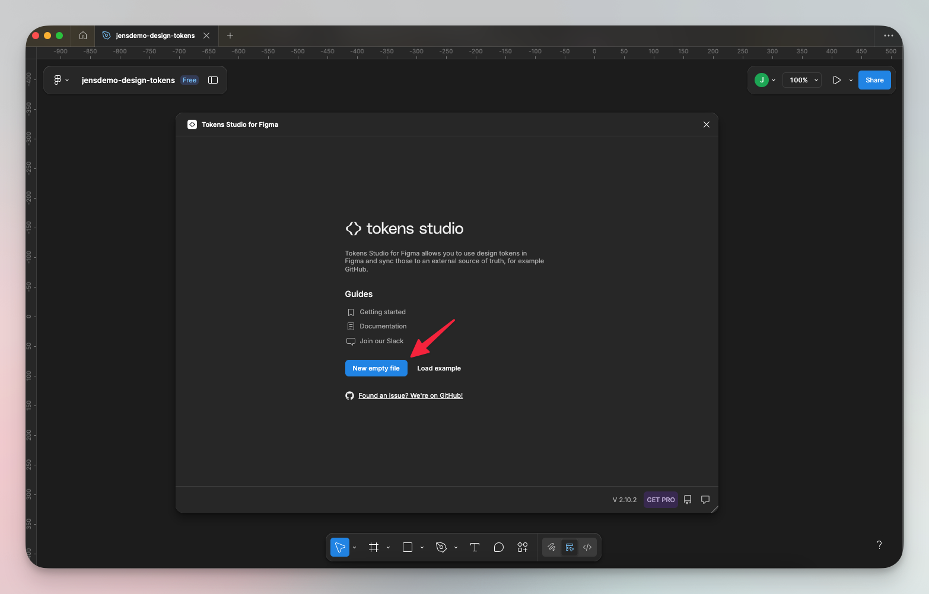Select the Comment tool
This screenshot has height=594, width=929.
click(x=499, y=547)
